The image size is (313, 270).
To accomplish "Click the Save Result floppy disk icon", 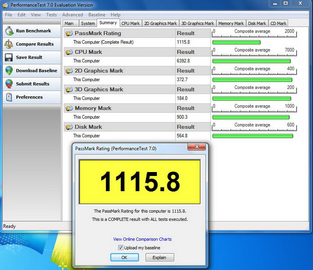I will pyautogui.click(x=9, y=57).
